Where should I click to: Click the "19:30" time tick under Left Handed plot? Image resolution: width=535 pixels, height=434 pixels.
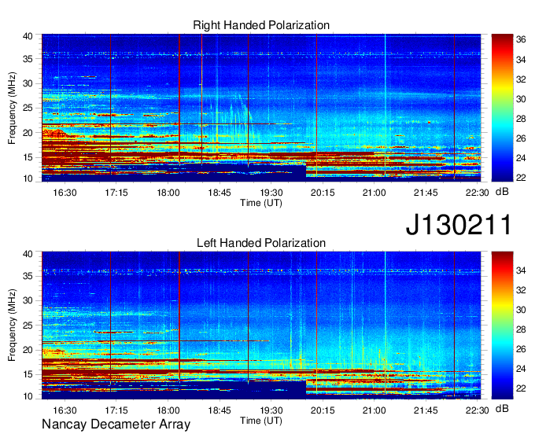pyautogui.click(x=271, y=410)
